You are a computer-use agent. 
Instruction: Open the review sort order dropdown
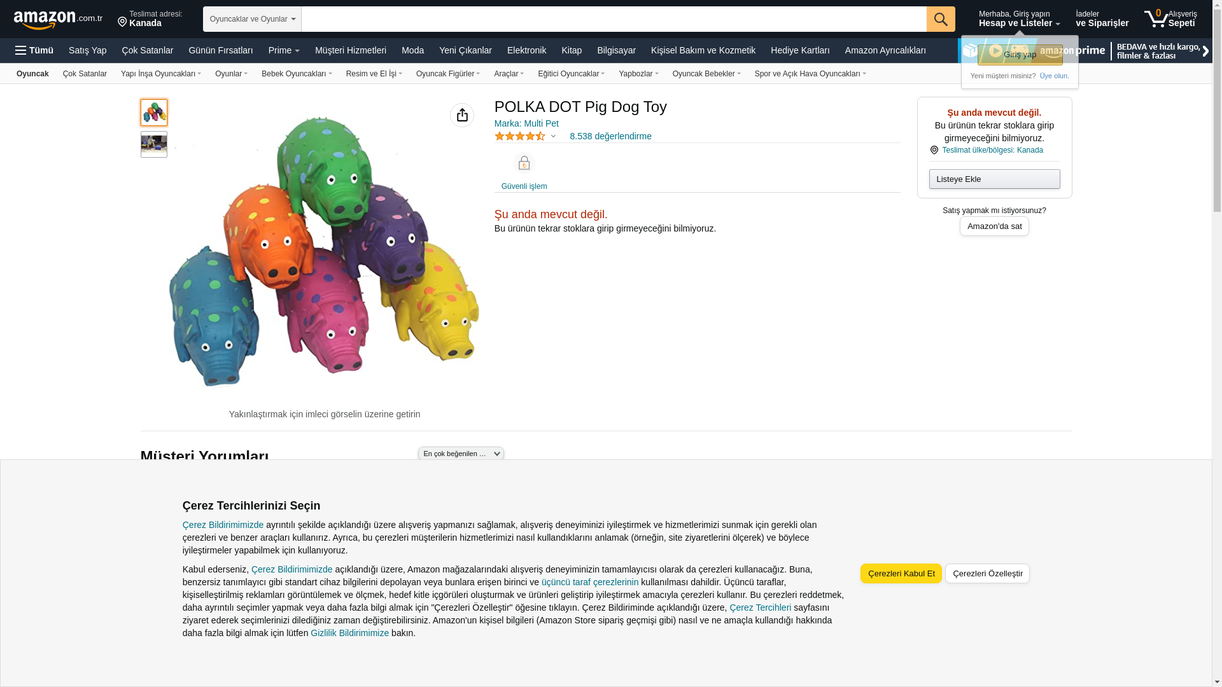(461, 454)
